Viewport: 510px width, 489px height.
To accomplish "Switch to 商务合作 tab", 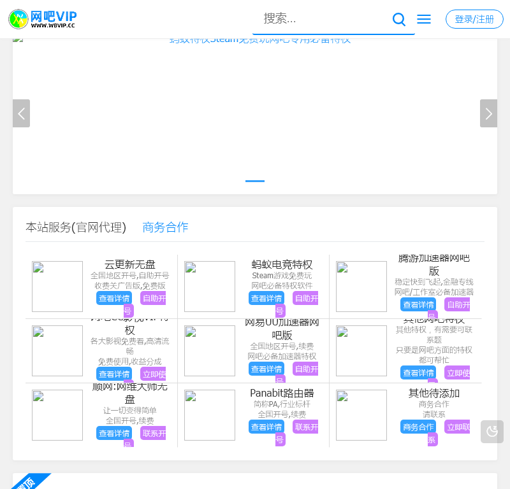I will (x=165, y=227).
